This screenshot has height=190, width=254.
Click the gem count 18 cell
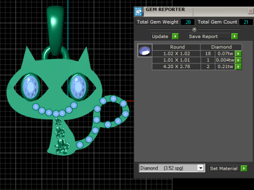(x=208, y=53)
